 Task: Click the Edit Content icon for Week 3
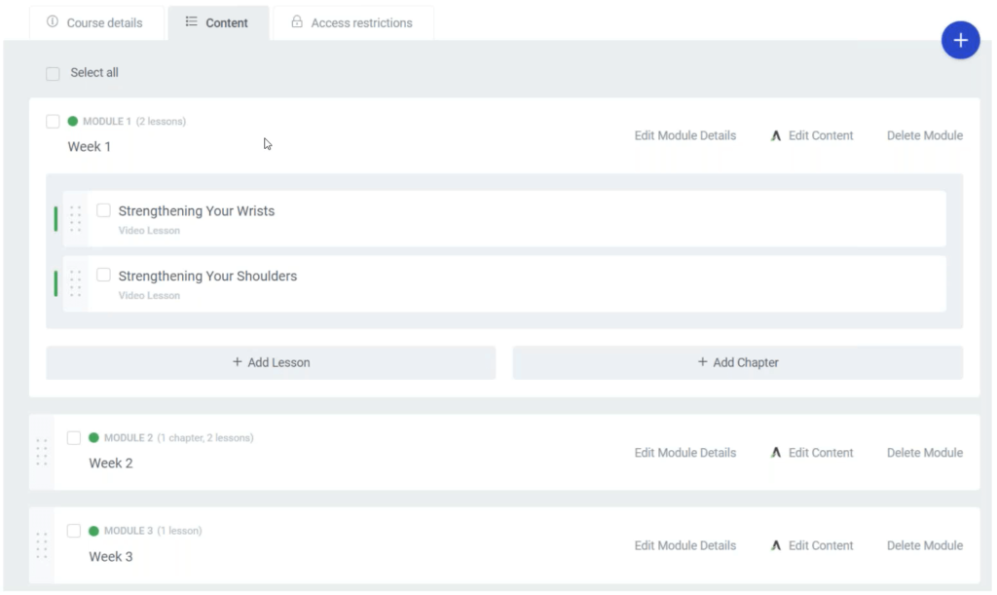click(776, 545)
